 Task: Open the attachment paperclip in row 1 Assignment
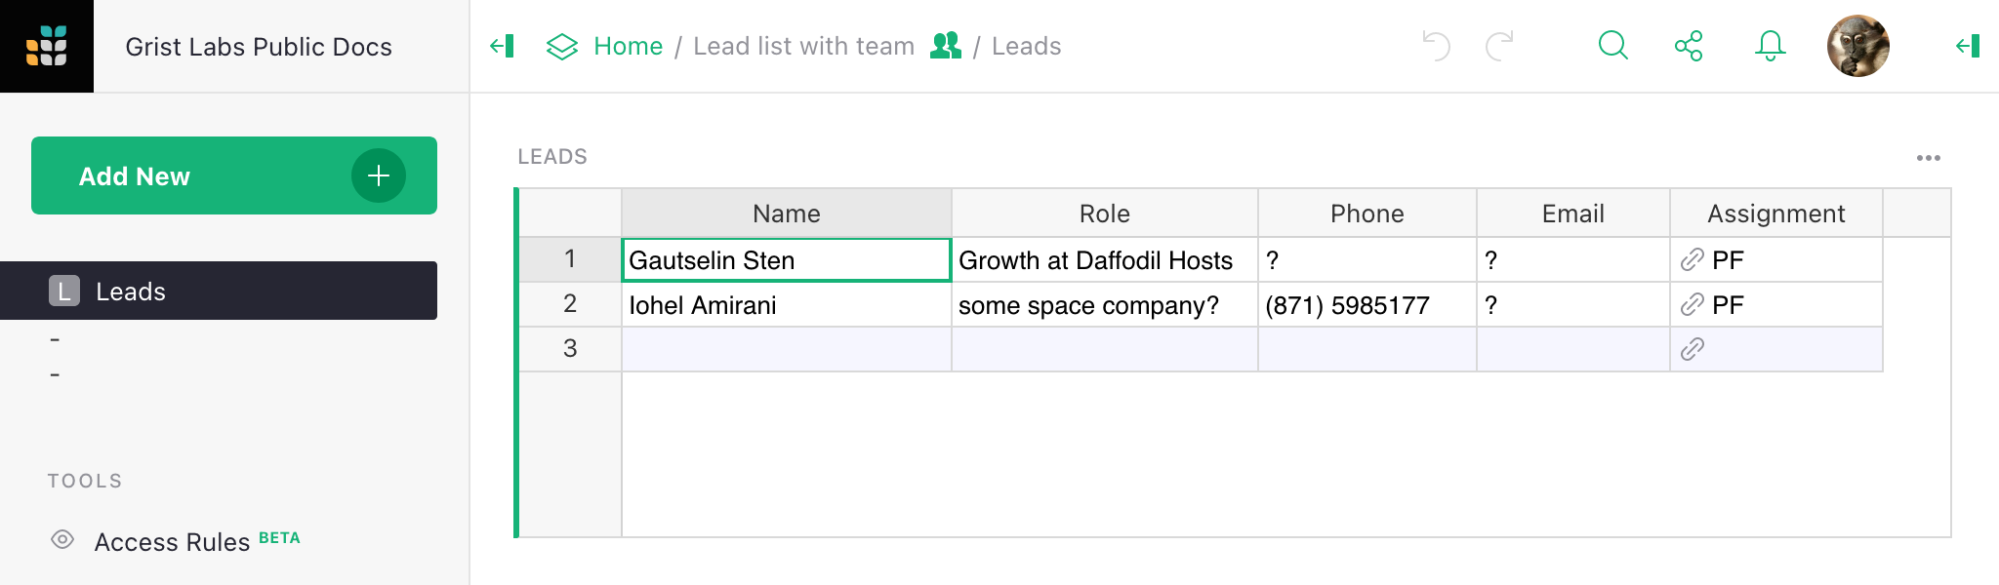coord(1692,259)
